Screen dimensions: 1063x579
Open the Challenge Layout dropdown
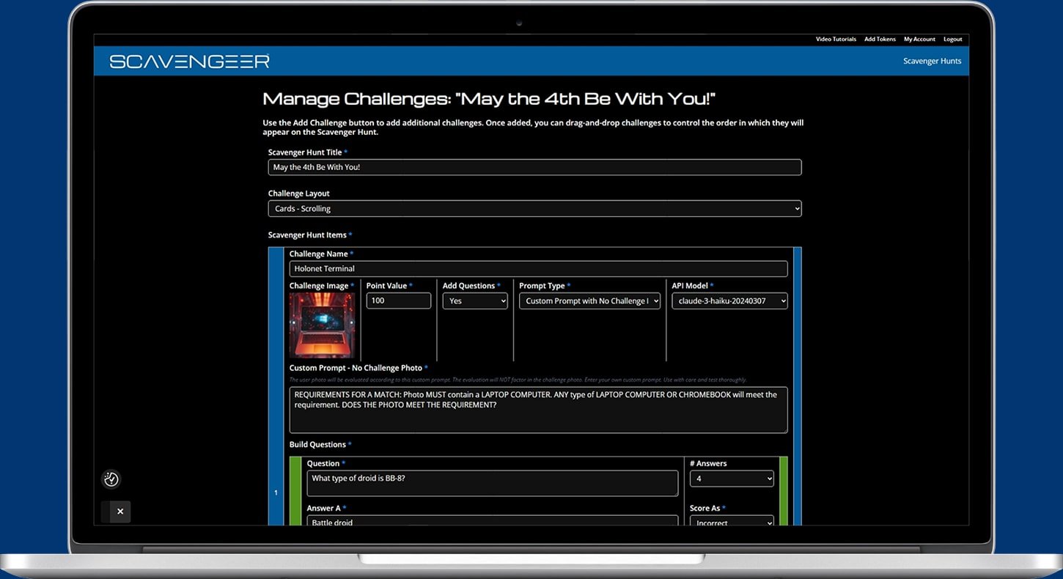pos(534,209)
